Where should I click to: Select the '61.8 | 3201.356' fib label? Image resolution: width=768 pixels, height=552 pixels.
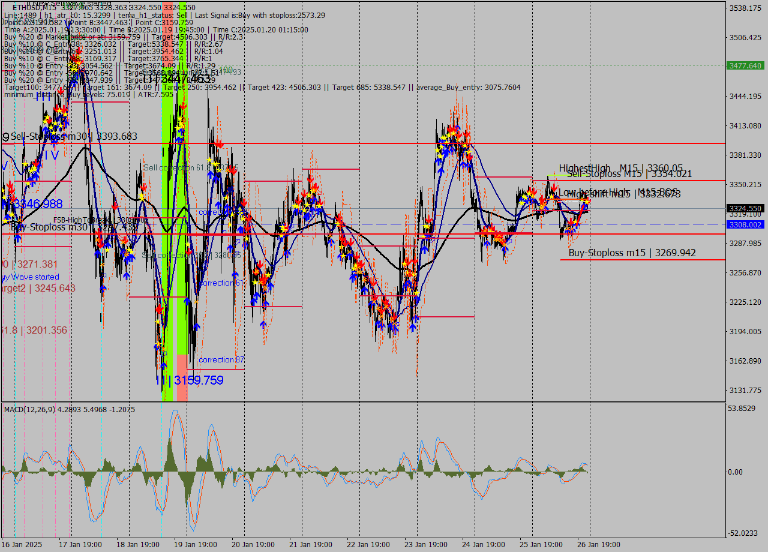pos(34,330)
